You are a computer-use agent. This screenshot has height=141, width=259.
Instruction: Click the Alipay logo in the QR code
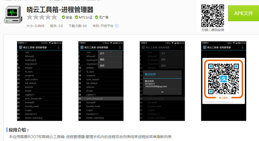pyautogui.click(x=224, y=79)
